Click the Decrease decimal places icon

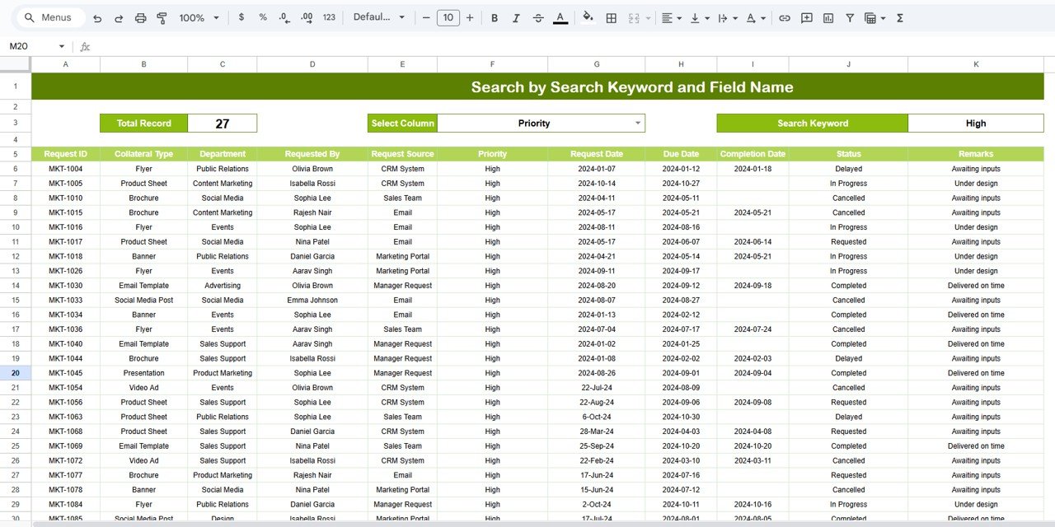click(x=284, y=17)
